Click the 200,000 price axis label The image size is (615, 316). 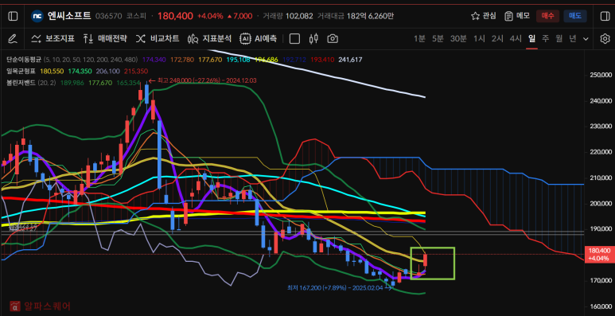tap(600, 203)
